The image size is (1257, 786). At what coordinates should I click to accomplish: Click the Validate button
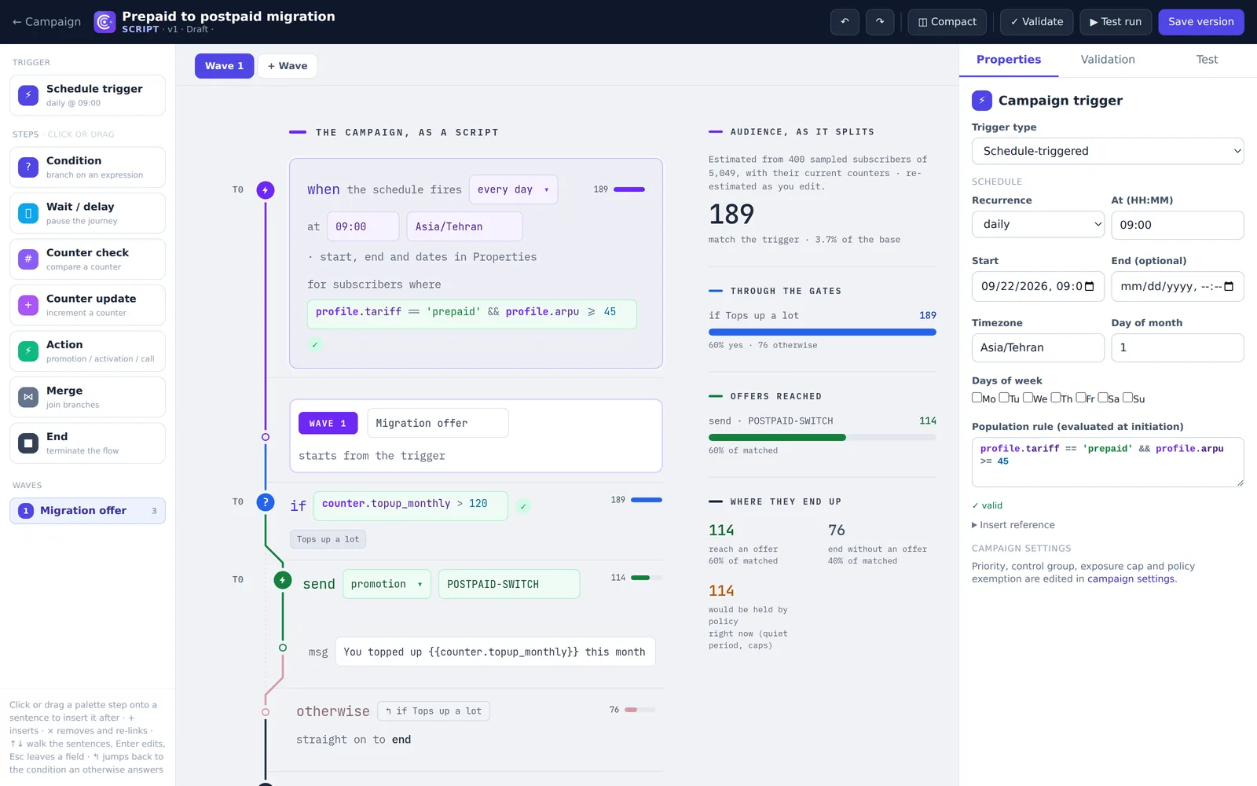pos(1037,22)
